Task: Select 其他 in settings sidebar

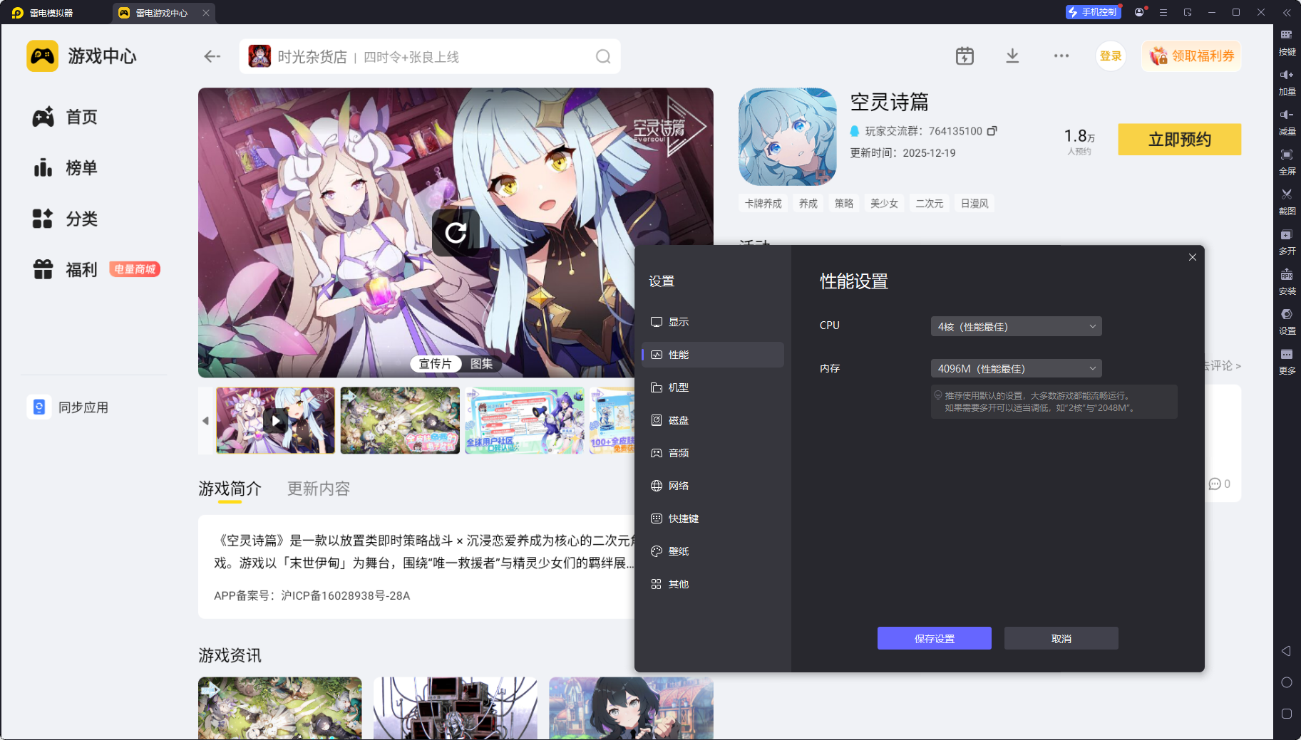Action: pyautogui.click(x=713, y=584)
